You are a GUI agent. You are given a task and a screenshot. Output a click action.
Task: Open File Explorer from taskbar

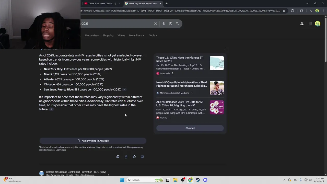point(175,180)
